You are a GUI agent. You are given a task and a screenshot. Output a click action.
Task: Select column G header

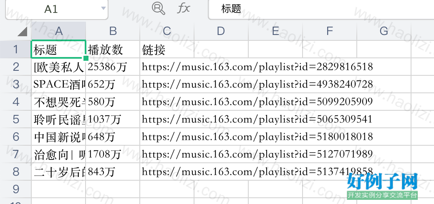[x=384, y=31]
